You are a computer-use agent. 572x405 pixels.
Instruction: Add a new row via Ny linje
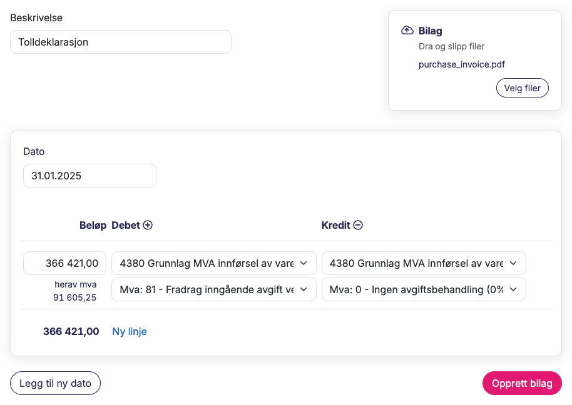pos(130,331)
